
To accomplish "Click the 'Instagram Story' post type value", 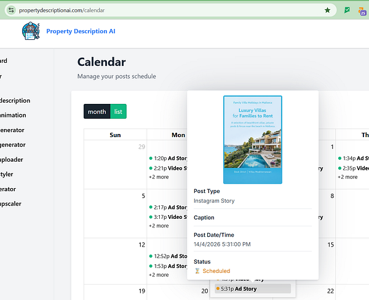I will point(214,200).
